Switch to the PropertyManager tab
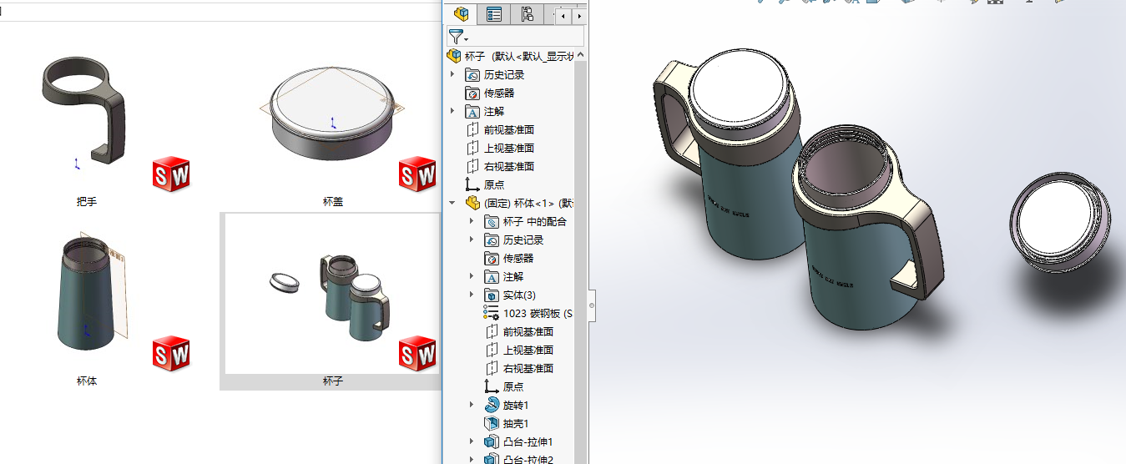 tap(494, 14)
